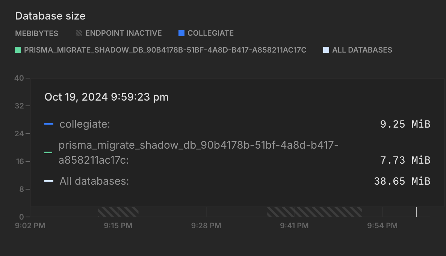Click the 38.65 MiB All databases value

tap(402, 181)
